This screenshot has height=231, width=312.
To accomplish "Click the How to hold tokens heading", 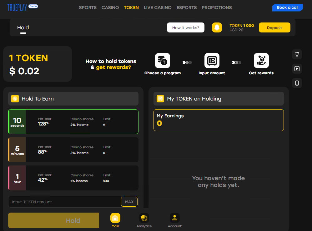I will coord(111,64).
